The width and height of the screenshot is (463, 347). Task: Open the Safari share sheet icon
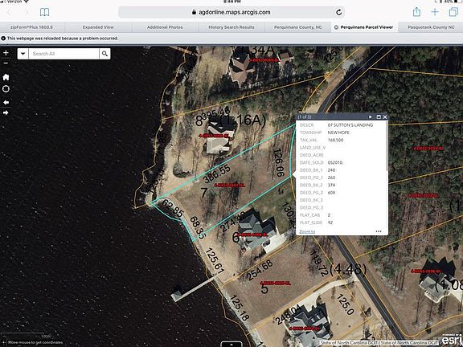coord(416,12)
